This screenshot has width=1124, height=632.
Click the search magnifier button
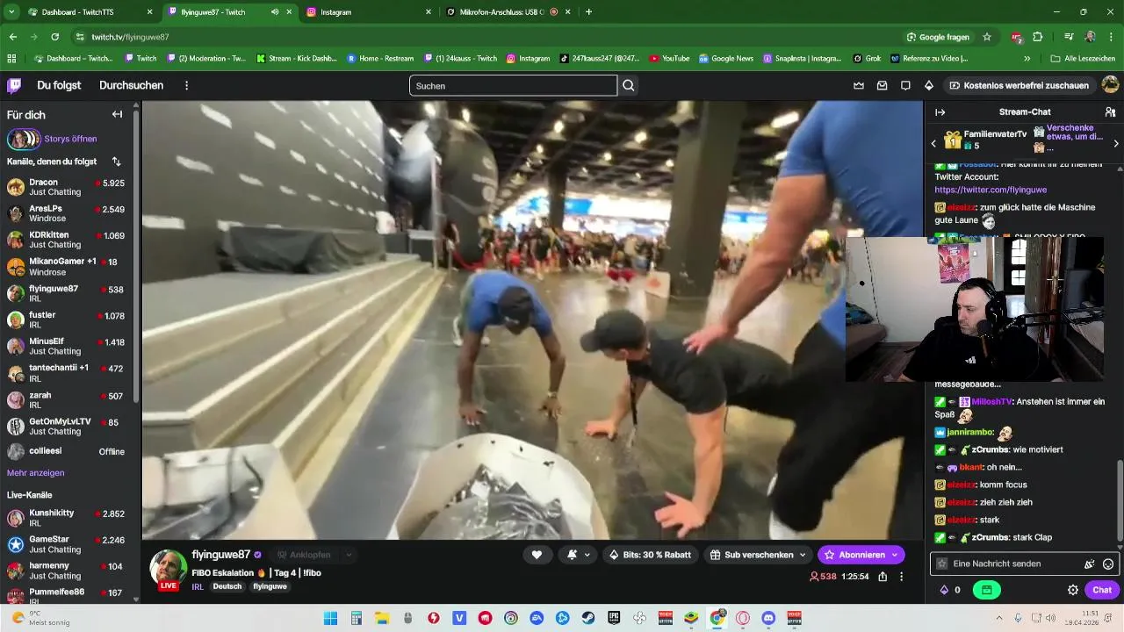coord(629,85)
